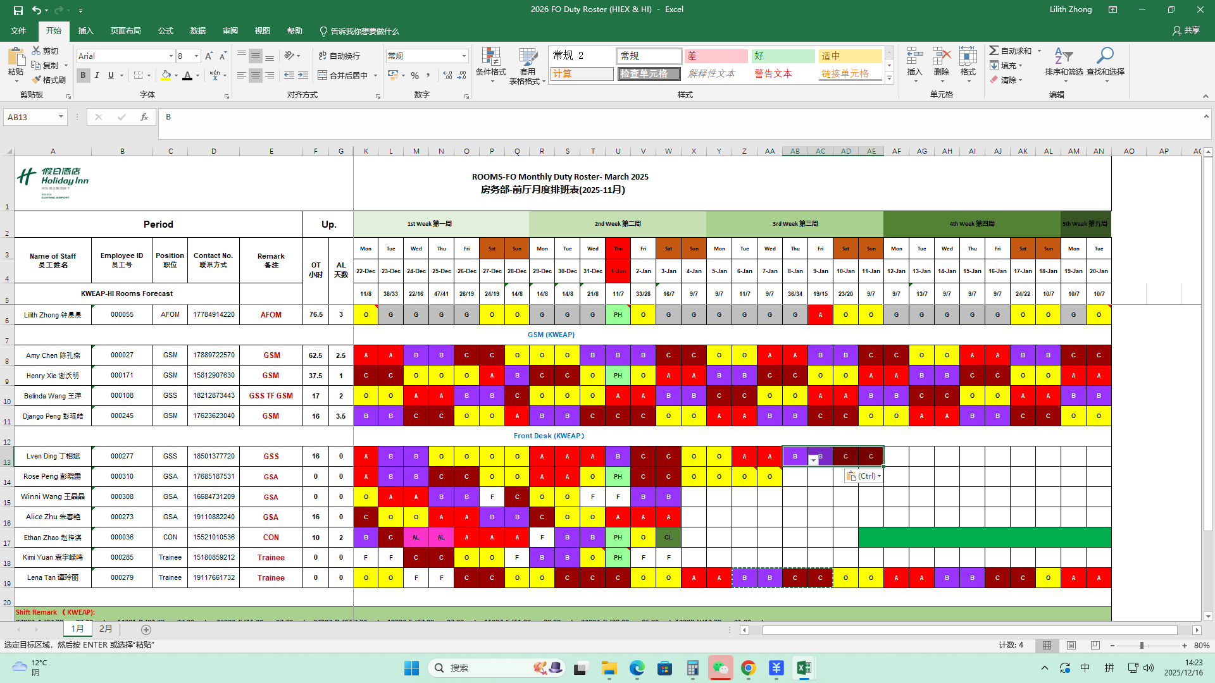The width and height of the screenshot is (1215, 683).
Task: Click the Save icon in the title bar
Action: pyautogui.click(x=18, y=9)
